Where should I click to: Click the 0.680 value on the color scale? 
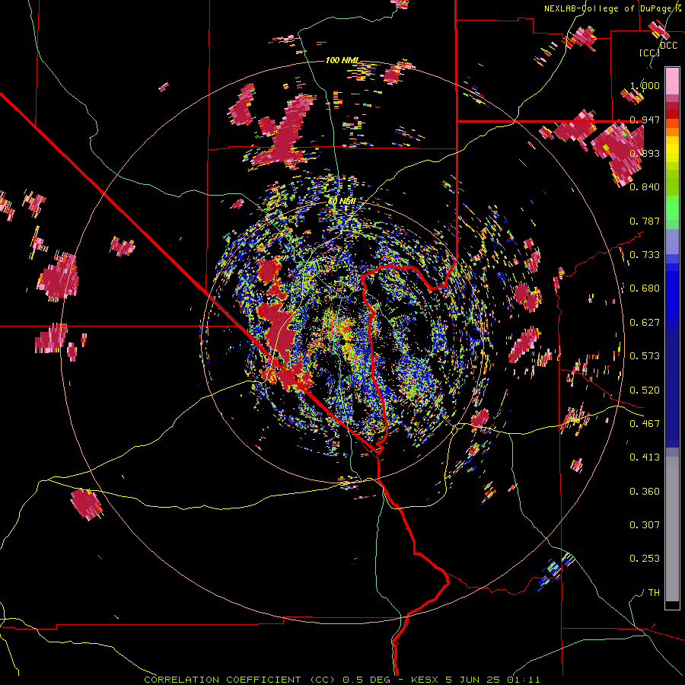(x=645, y=288)
